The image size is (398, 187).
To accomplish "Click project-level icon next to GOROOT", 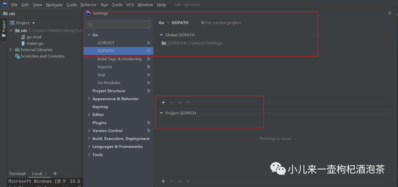I will 149,43.
